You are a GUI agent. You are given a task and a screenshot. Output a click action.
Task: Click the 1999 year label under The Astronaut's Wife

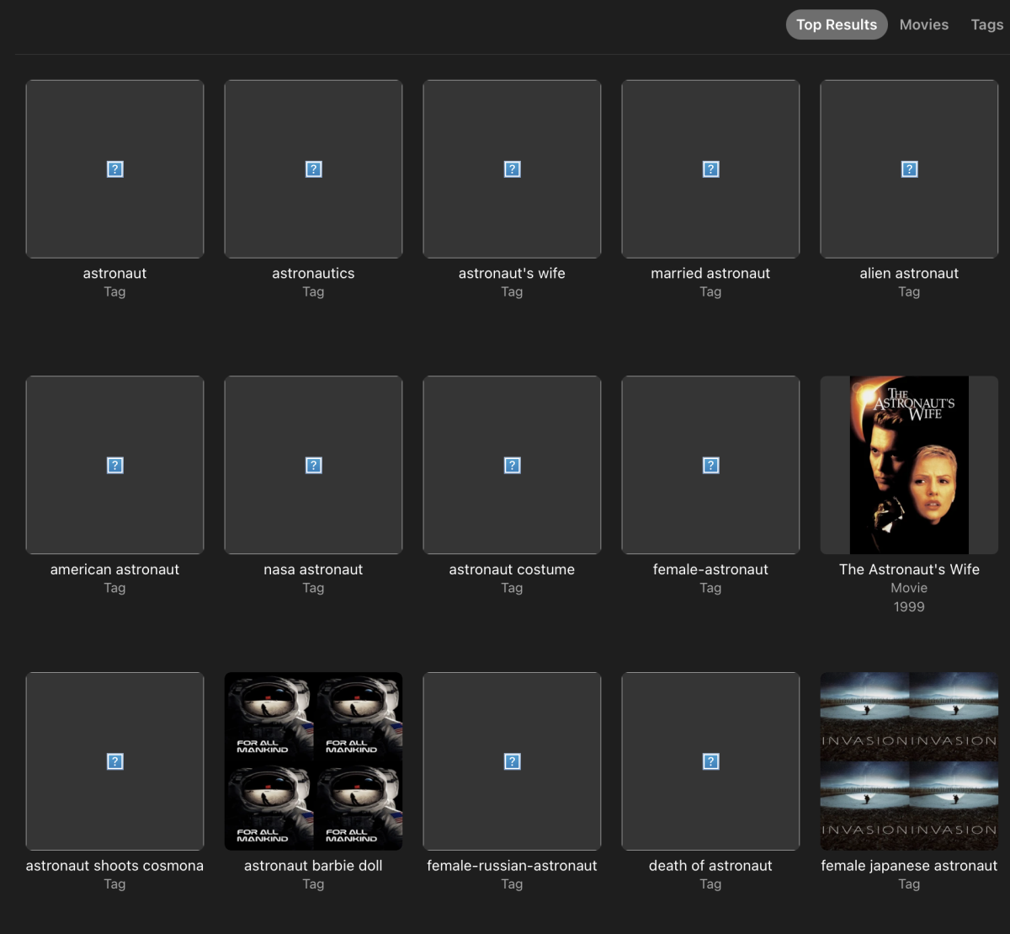pos(909,606)
